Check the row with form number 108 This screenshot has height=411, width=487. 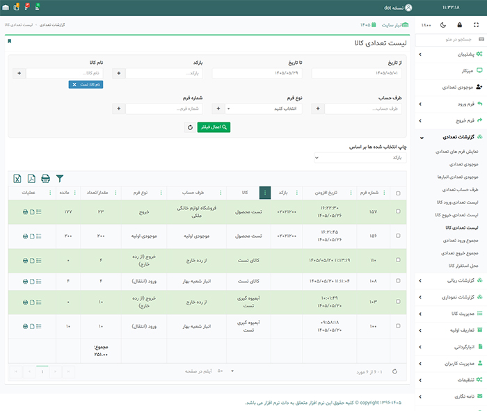[x=398, y=281]
